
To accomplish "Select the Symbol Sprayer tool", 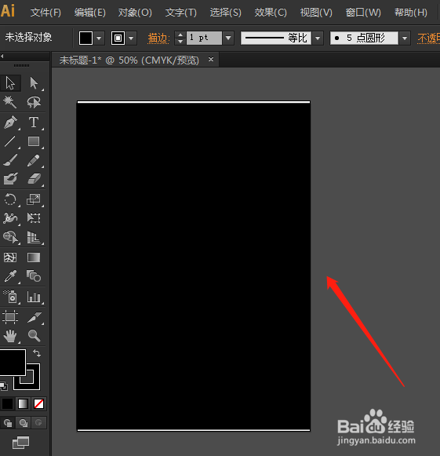I will 10,297.
